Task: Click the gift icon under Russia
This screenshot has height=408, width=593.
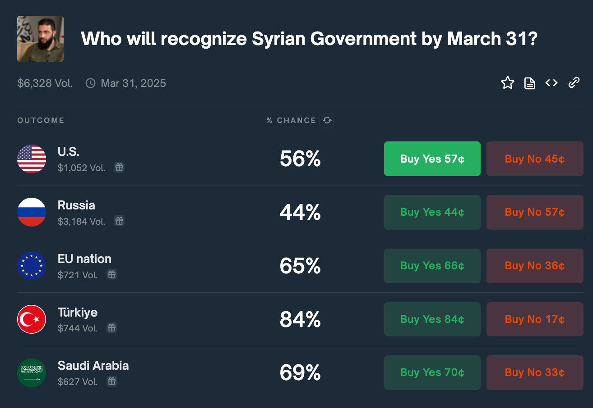Action: click(119, 221)
